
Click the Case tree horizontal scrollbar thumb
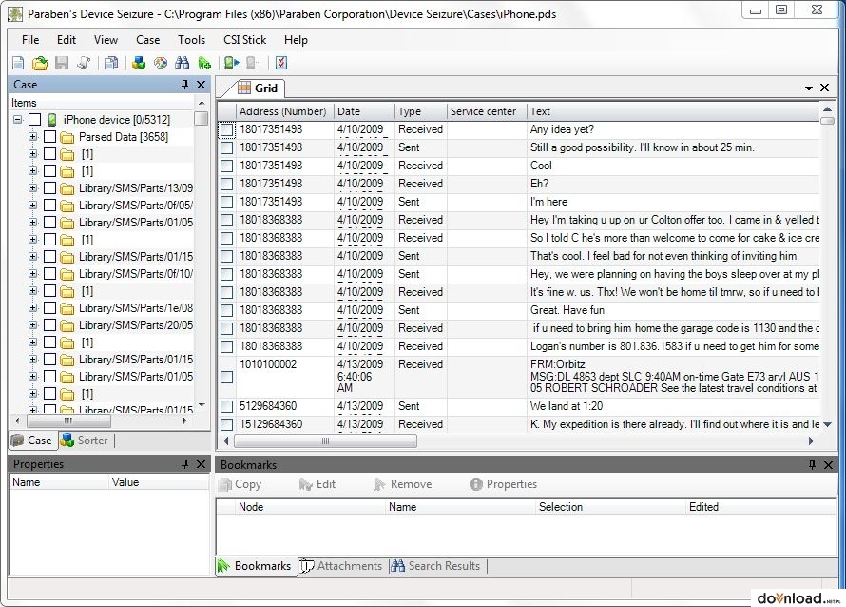click(68, 421)
